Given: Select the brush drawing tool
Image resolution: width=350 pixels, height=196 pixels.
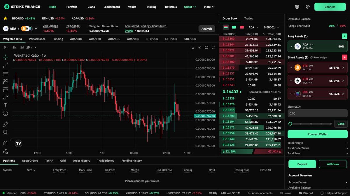Looking at the screenshot, I should 5,97.
